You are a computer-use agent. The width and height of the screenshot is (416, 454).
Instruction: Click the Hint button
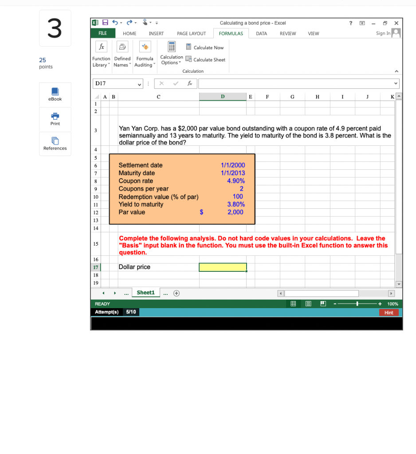[x=389, y=313]
